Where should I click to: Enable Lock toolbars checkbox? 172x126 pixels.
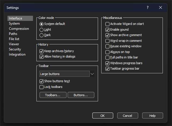point(42,87)
